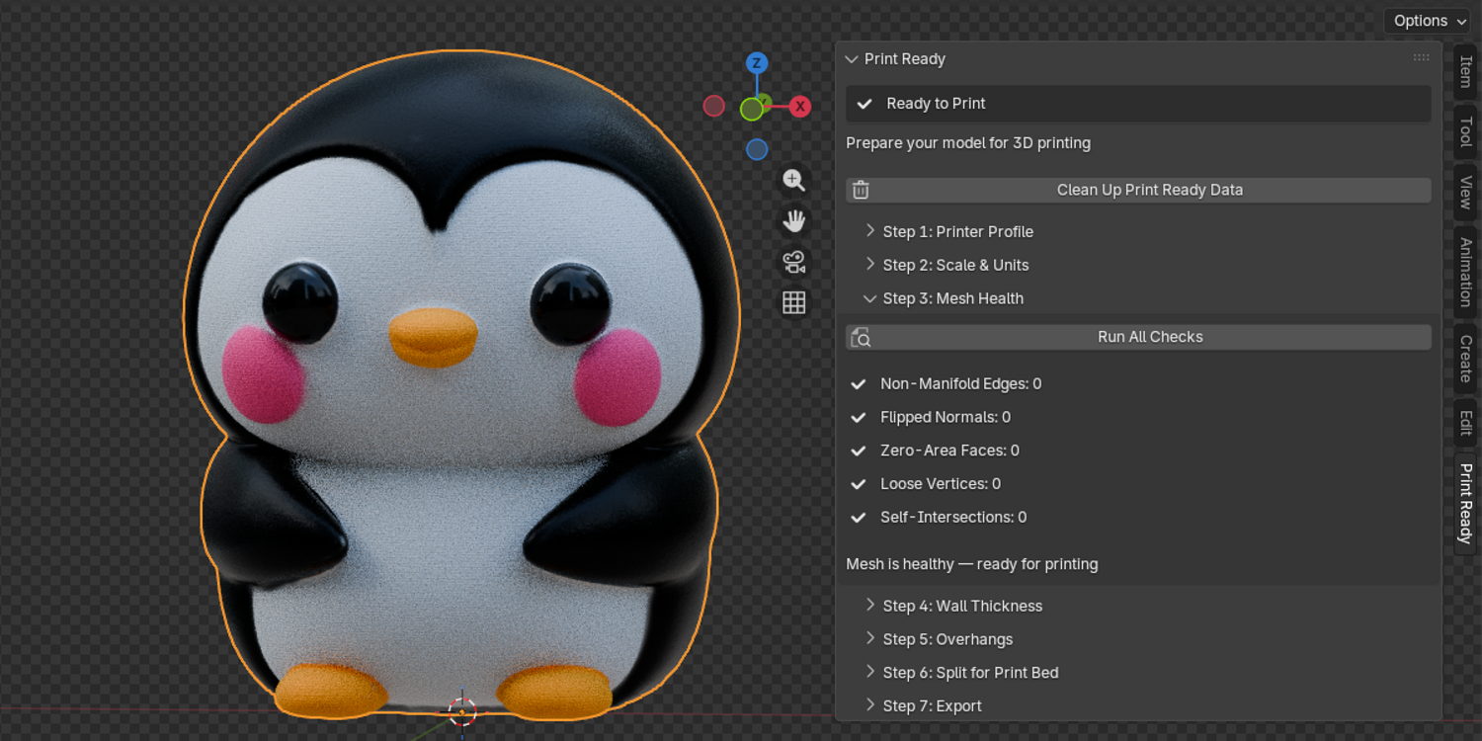Click the trash icon on Clean Up button
This screenshot has height=741, width=1482.
(861, 190)
